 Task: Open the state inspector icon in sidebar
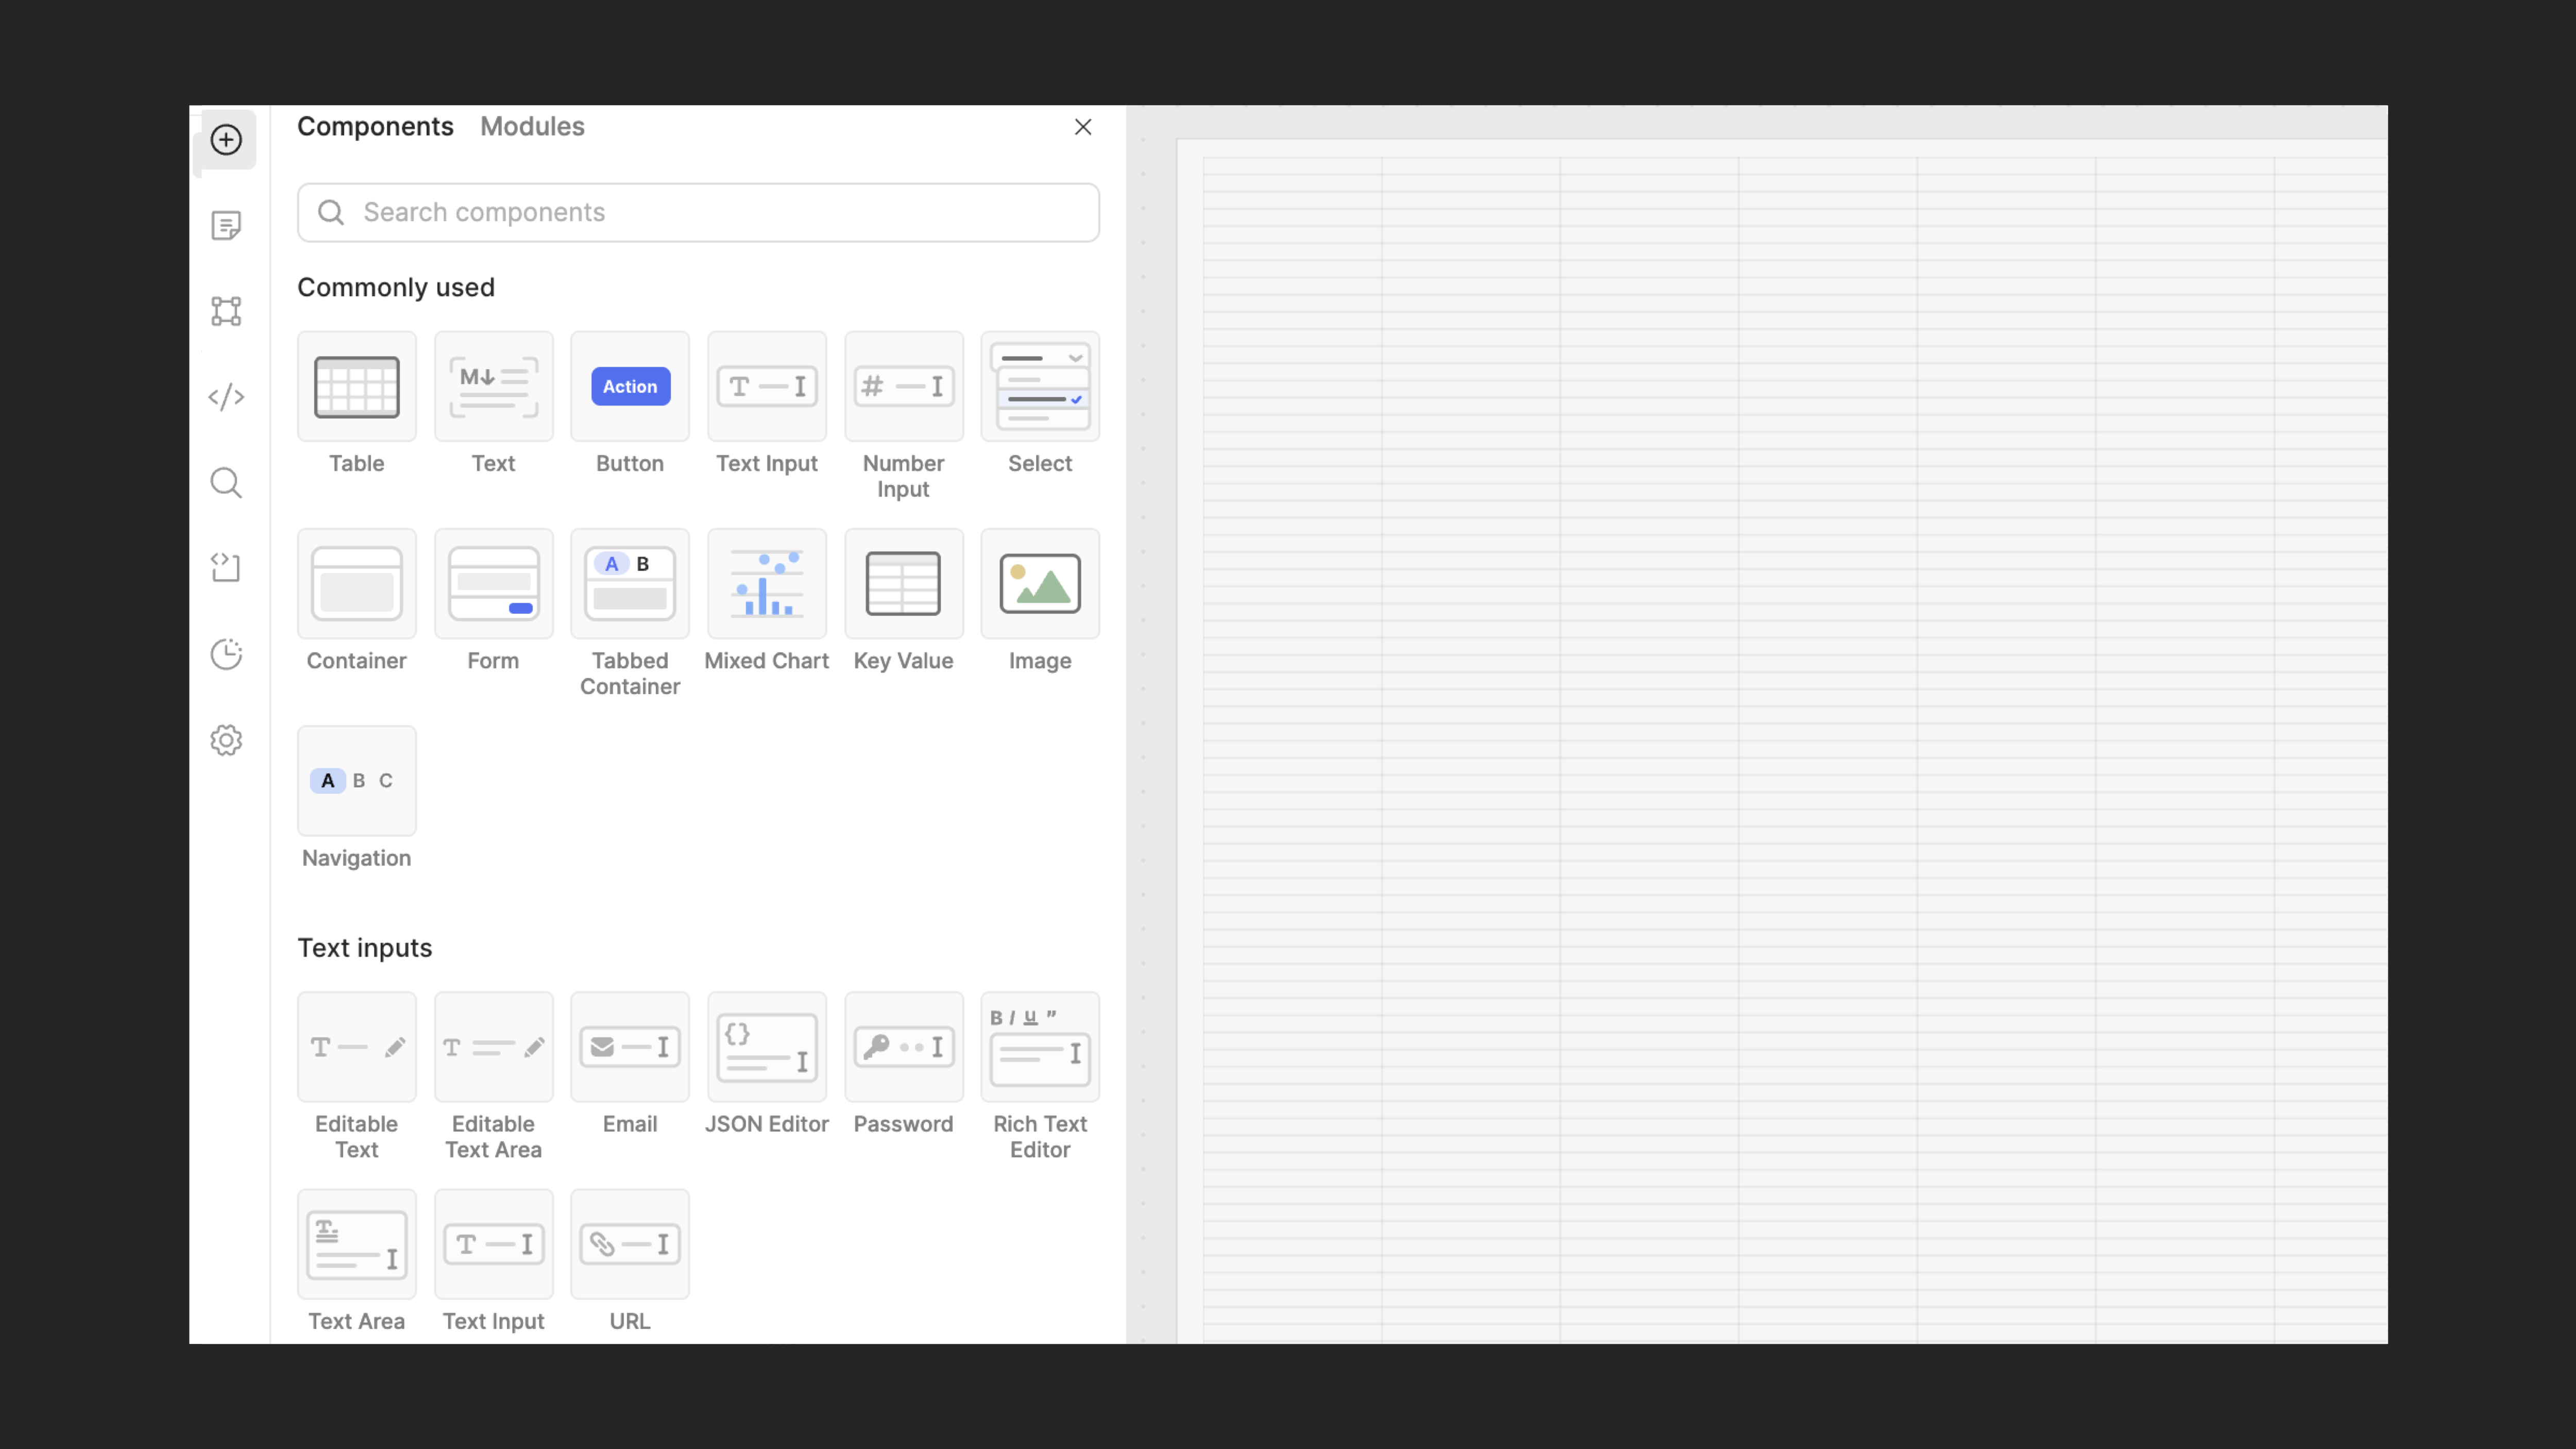point(226,568)
